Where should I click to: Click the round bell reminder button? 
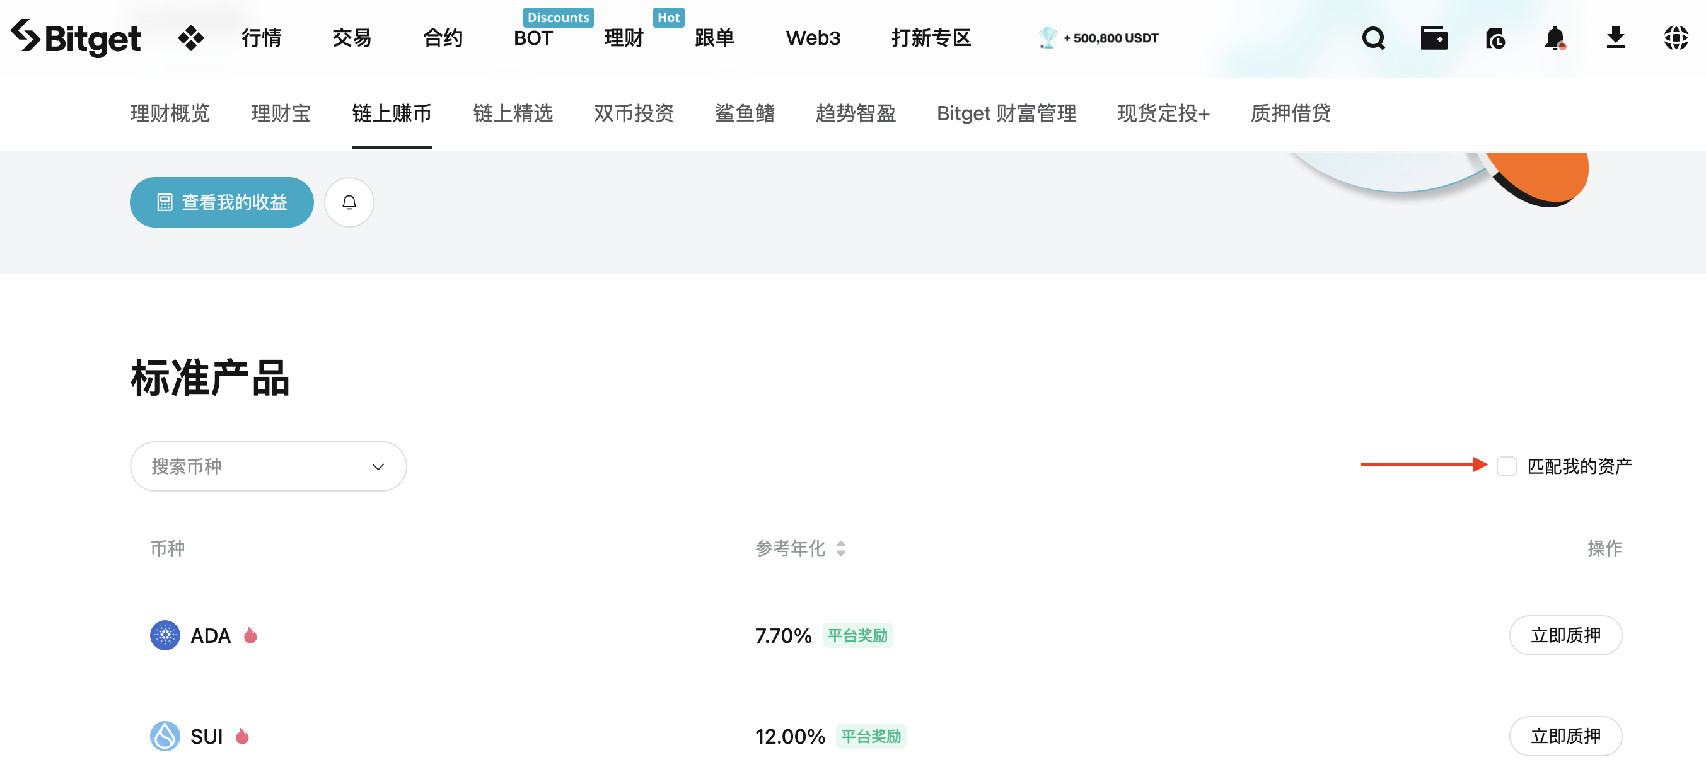click(349, 202)
